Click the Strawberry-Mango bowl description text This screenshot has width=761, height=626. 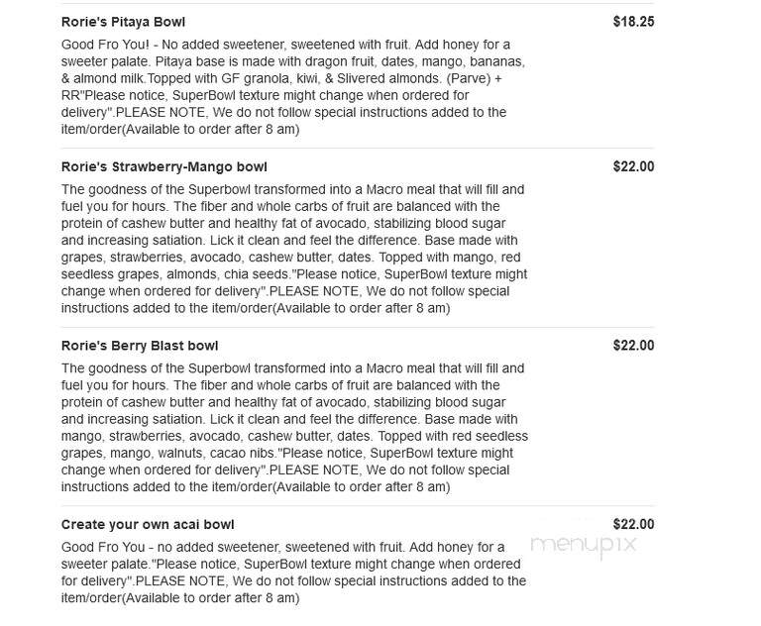click(x=294, y=249)
